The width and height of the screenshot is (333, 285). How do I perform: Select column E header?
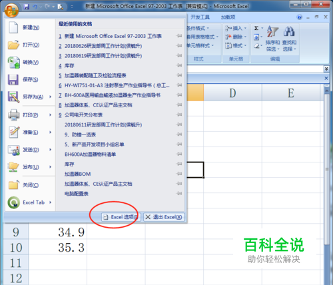[x=291, y=93]
